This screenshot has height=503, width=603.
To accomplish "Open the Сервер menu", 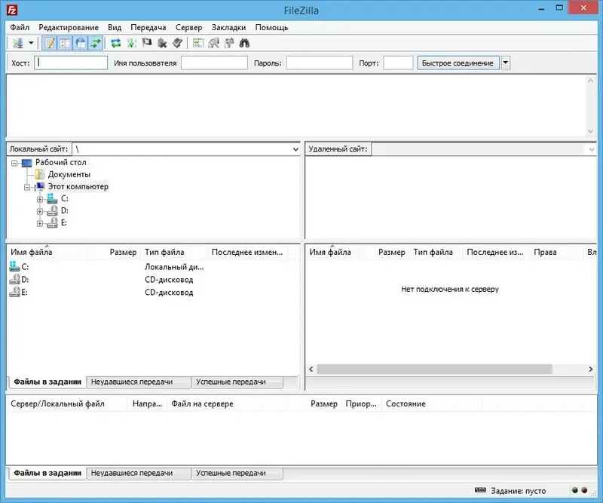I will coord(188,27).
